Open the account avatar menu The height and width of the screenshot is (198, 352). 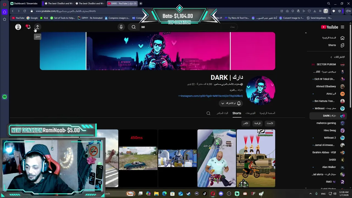coord(18,27)
